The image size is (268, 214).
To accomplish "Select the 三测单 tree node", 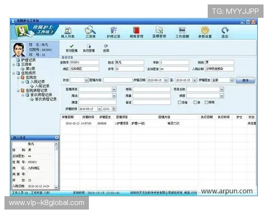I will tap(26, 64).
